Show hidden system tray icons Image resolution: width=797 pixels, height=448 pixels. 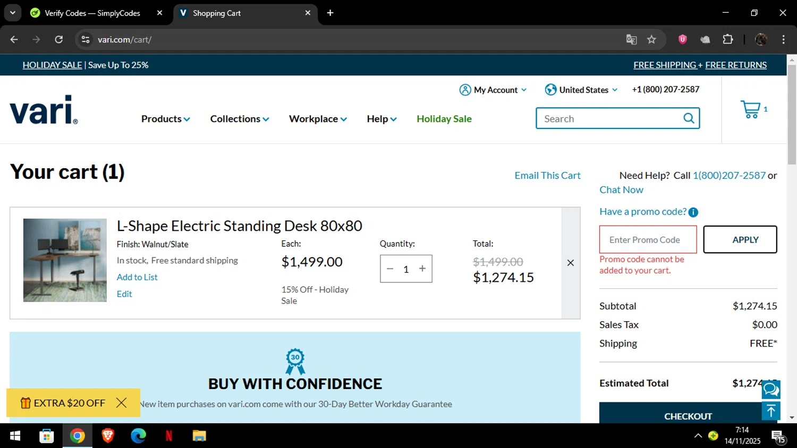click(698, 436)
